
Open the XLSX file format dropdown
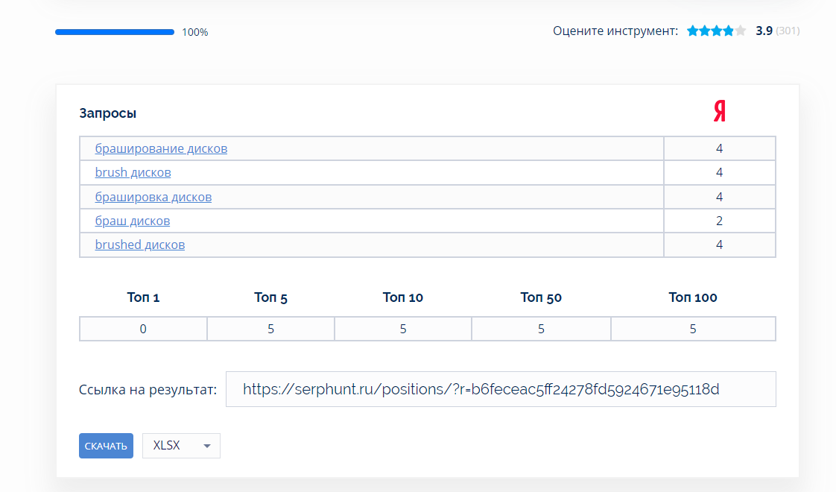pyautogui.click(x=181, y=446)
